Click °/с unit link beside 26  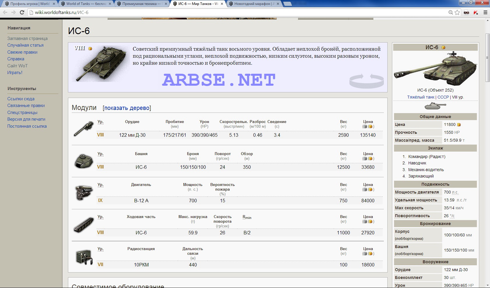click(x=452, y=216)
